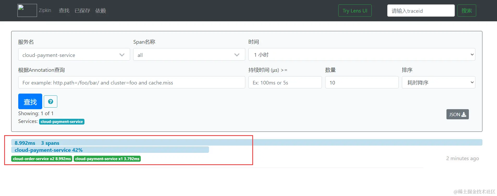Click the Try Lens UI button

tap(355, 11)
